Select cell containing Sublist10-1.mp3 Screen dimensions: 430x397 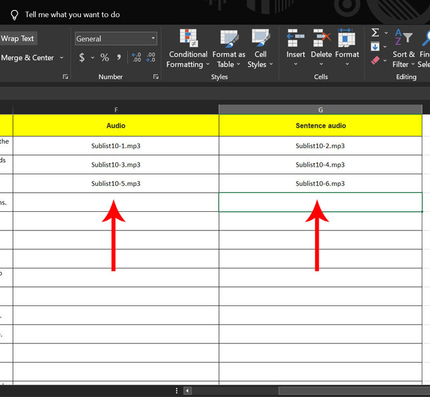116,146
